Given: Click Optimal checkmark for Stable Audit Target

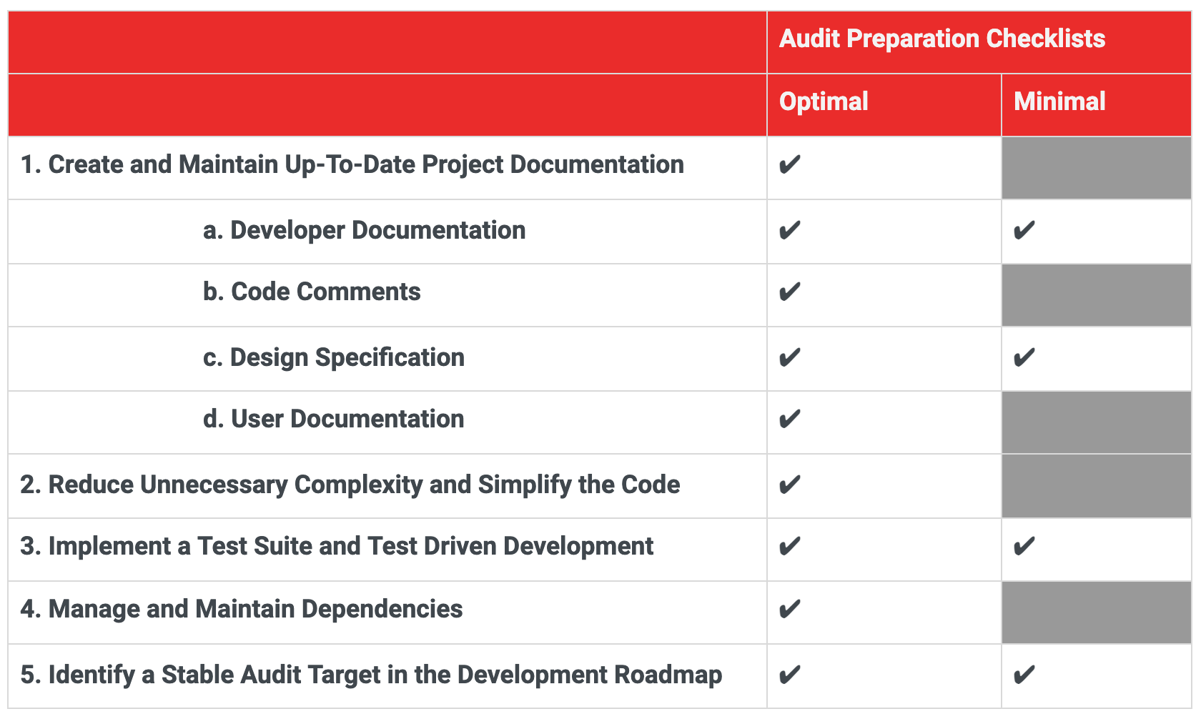Looking at the screenshot, I should tap(790, 675).
